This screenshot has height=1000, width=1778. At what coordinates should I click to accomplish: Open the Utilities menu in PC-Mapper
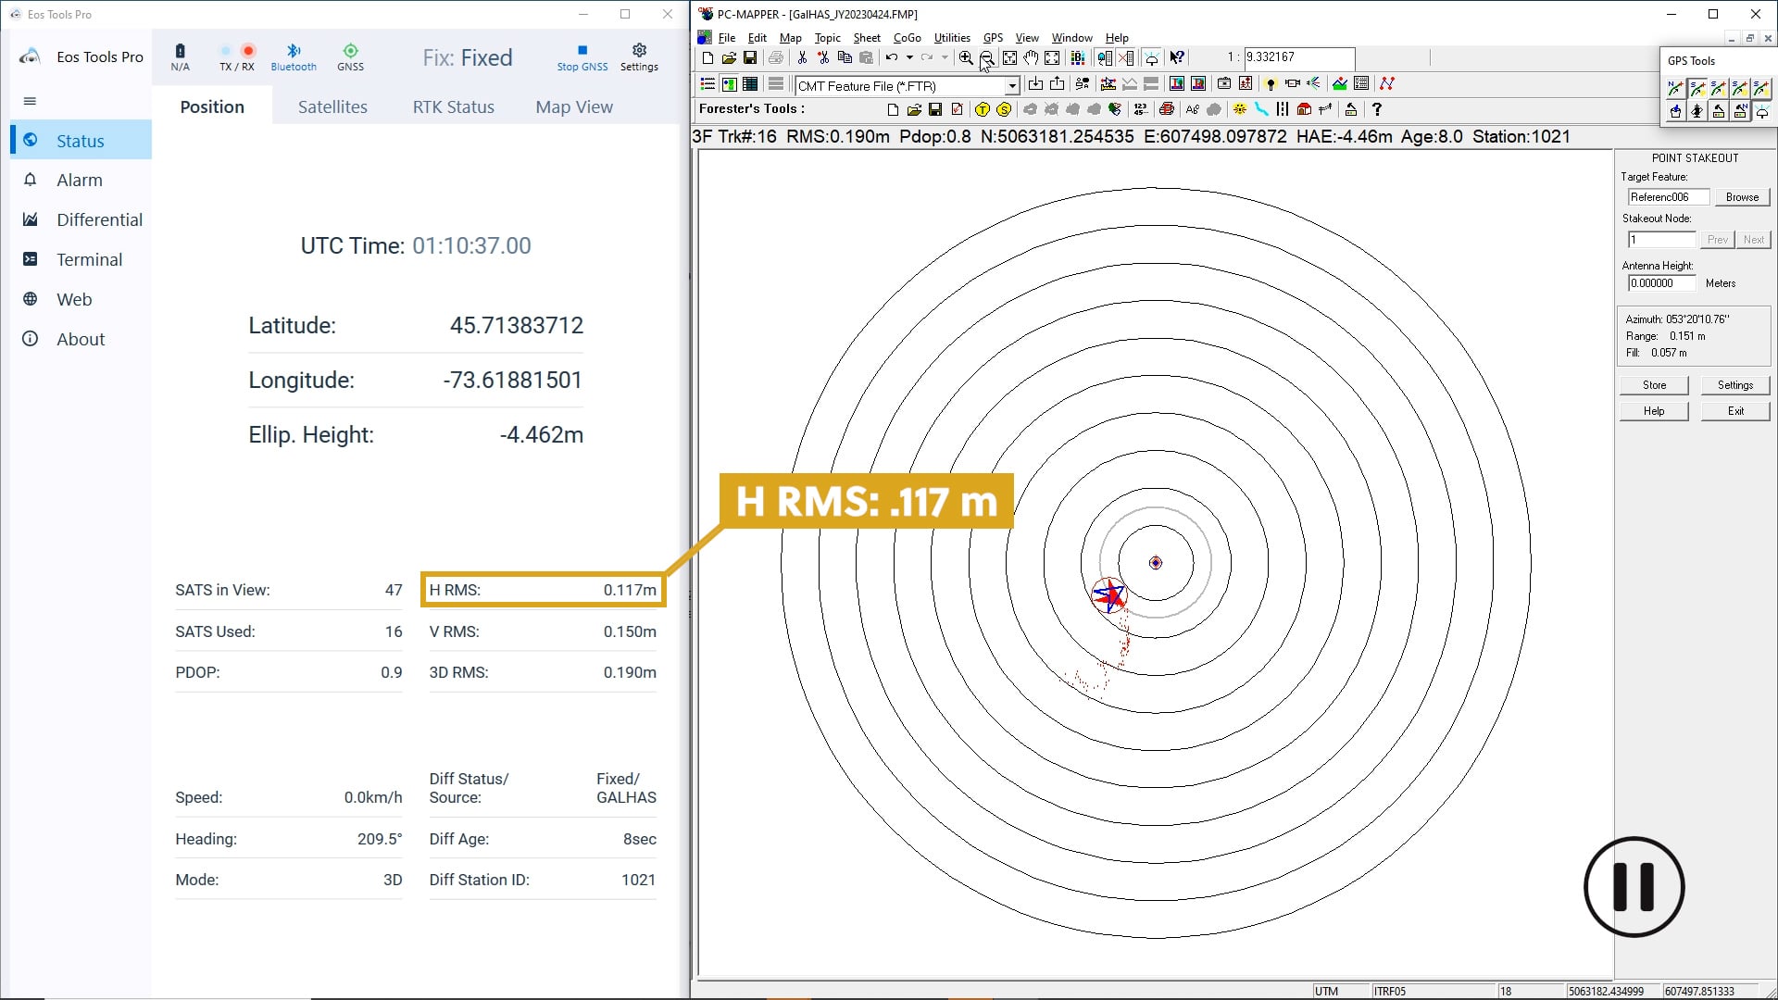tap(953, 37)
